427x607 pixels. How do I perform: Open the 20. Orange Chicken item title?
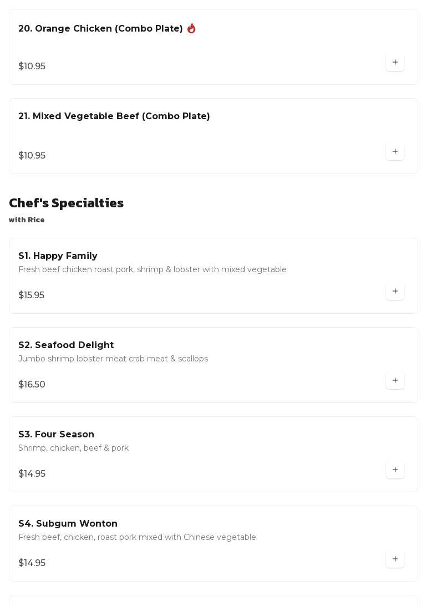click(100, 29)
